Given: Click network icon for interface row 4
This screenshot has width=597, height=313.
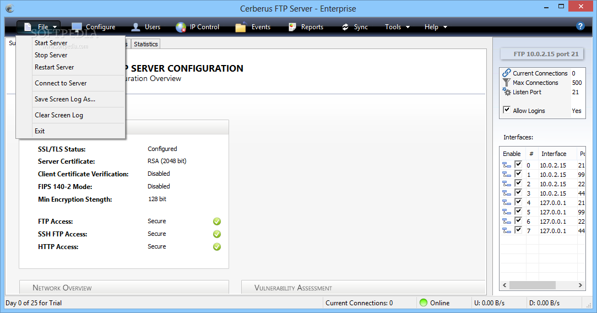Looking at the screenshot, I should 507,202.
